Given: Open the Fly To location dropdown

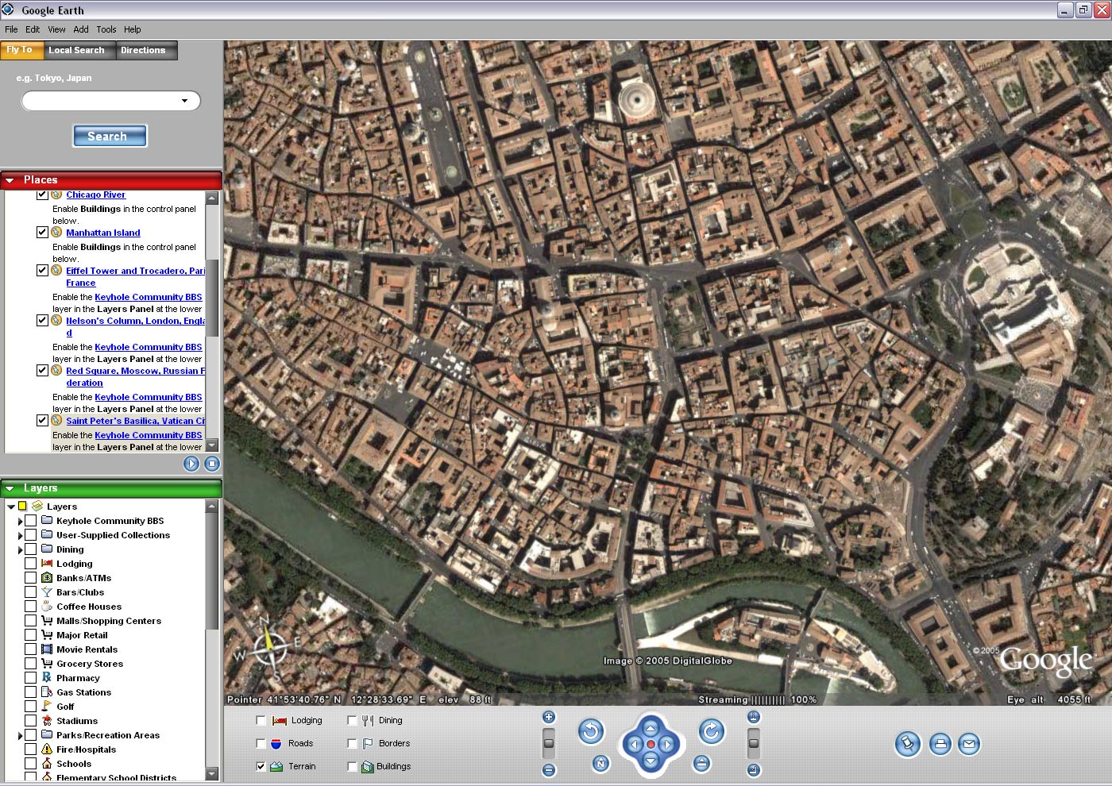Looking at the screenshot, I should [x=184, y=101].
